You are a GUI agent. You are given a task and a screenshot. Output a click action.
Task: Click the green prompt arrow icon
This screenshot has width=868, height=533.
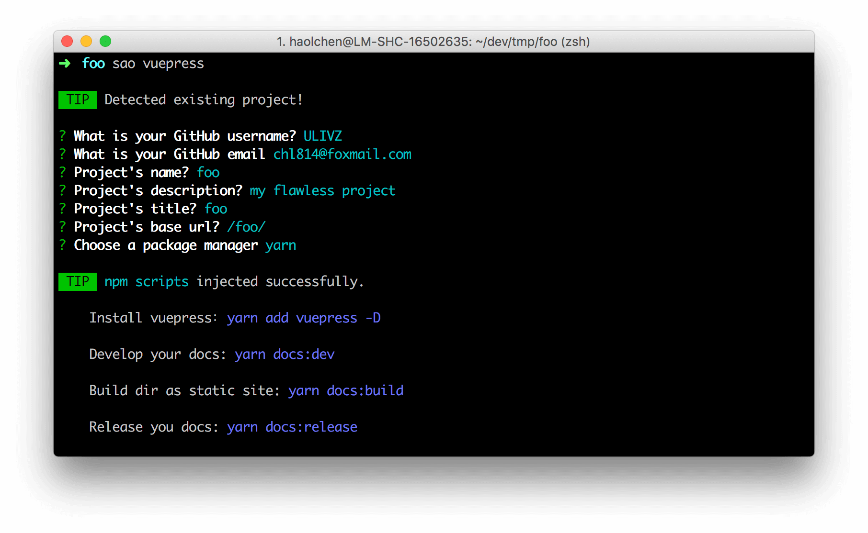65,63
